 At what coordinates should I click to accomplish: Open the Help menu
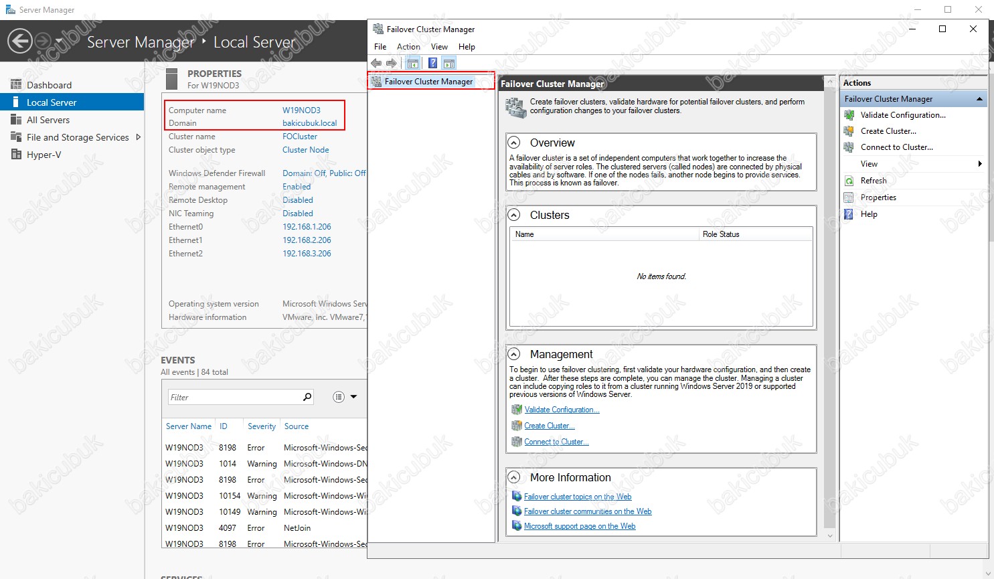click(x=467, y=47)
